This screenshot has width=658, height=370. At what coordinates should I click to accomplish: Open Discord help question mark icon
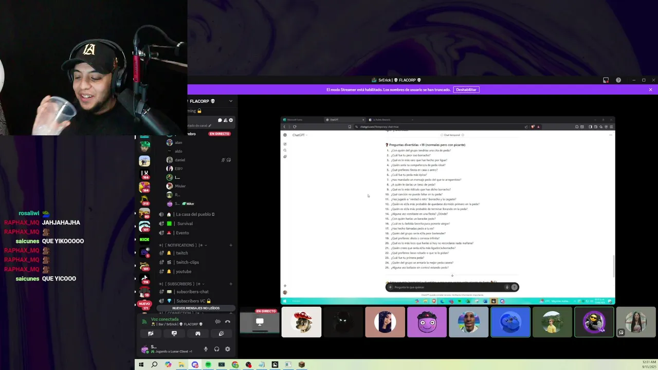[618, 80]
